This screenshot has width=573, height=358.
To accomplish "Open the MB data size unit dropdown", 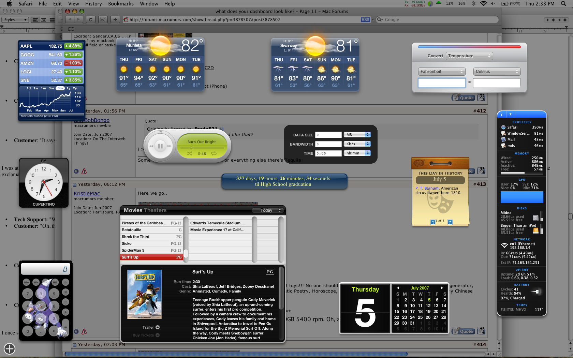I will (x=357, y=135).
